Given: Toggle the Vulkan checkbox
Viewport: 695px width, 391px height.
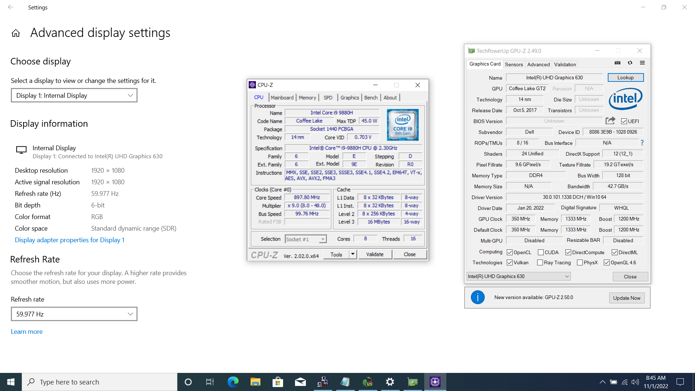Looking at the screenshot, I should click(510, 262).
